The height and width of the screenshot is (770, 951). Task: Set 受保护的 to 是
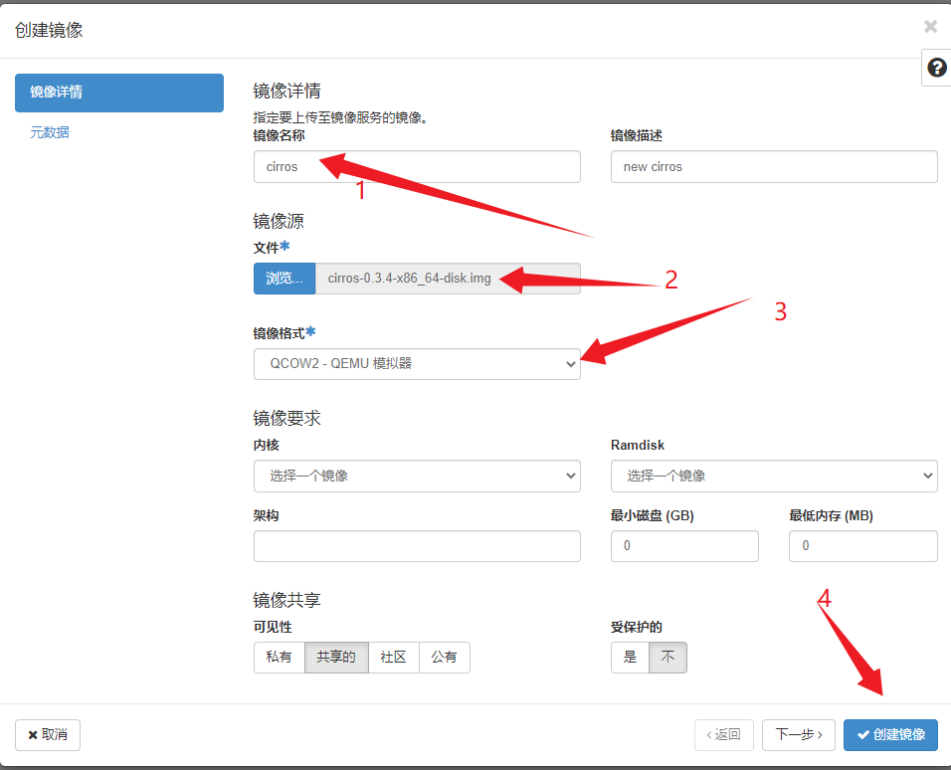[630, 658]
